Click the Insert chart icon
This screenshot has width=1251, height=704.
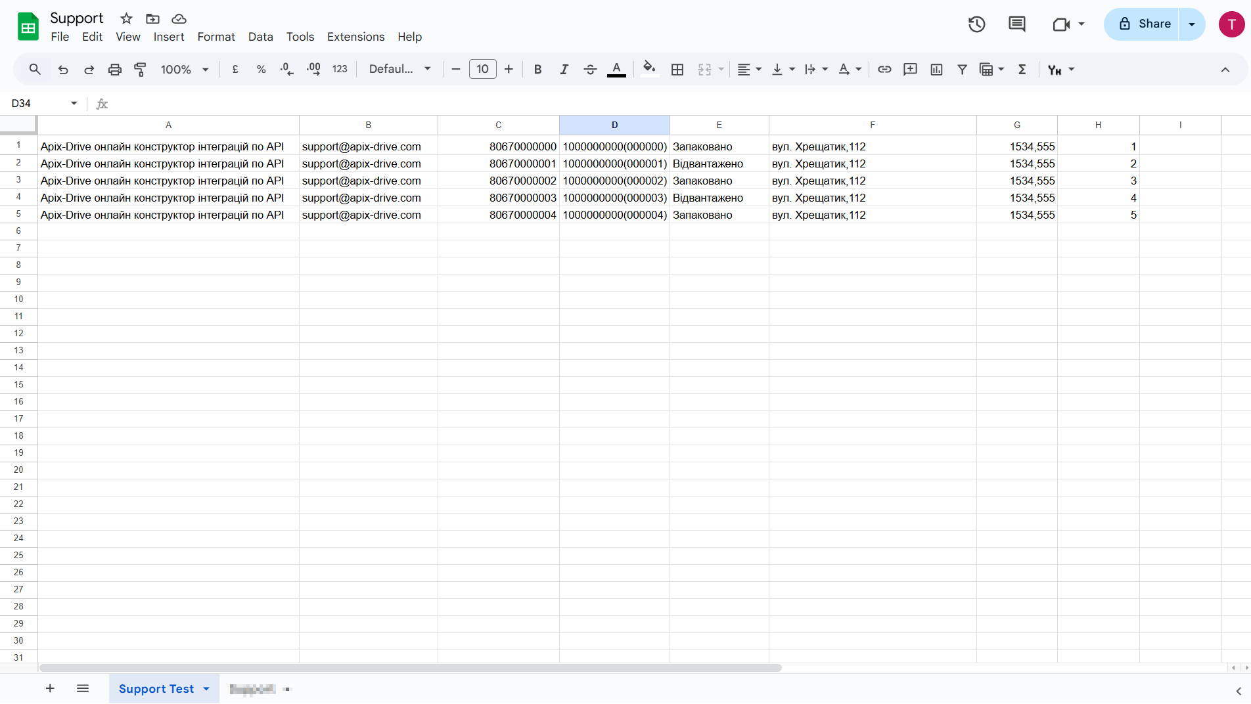pyautogui.click(x=936, y=69)
